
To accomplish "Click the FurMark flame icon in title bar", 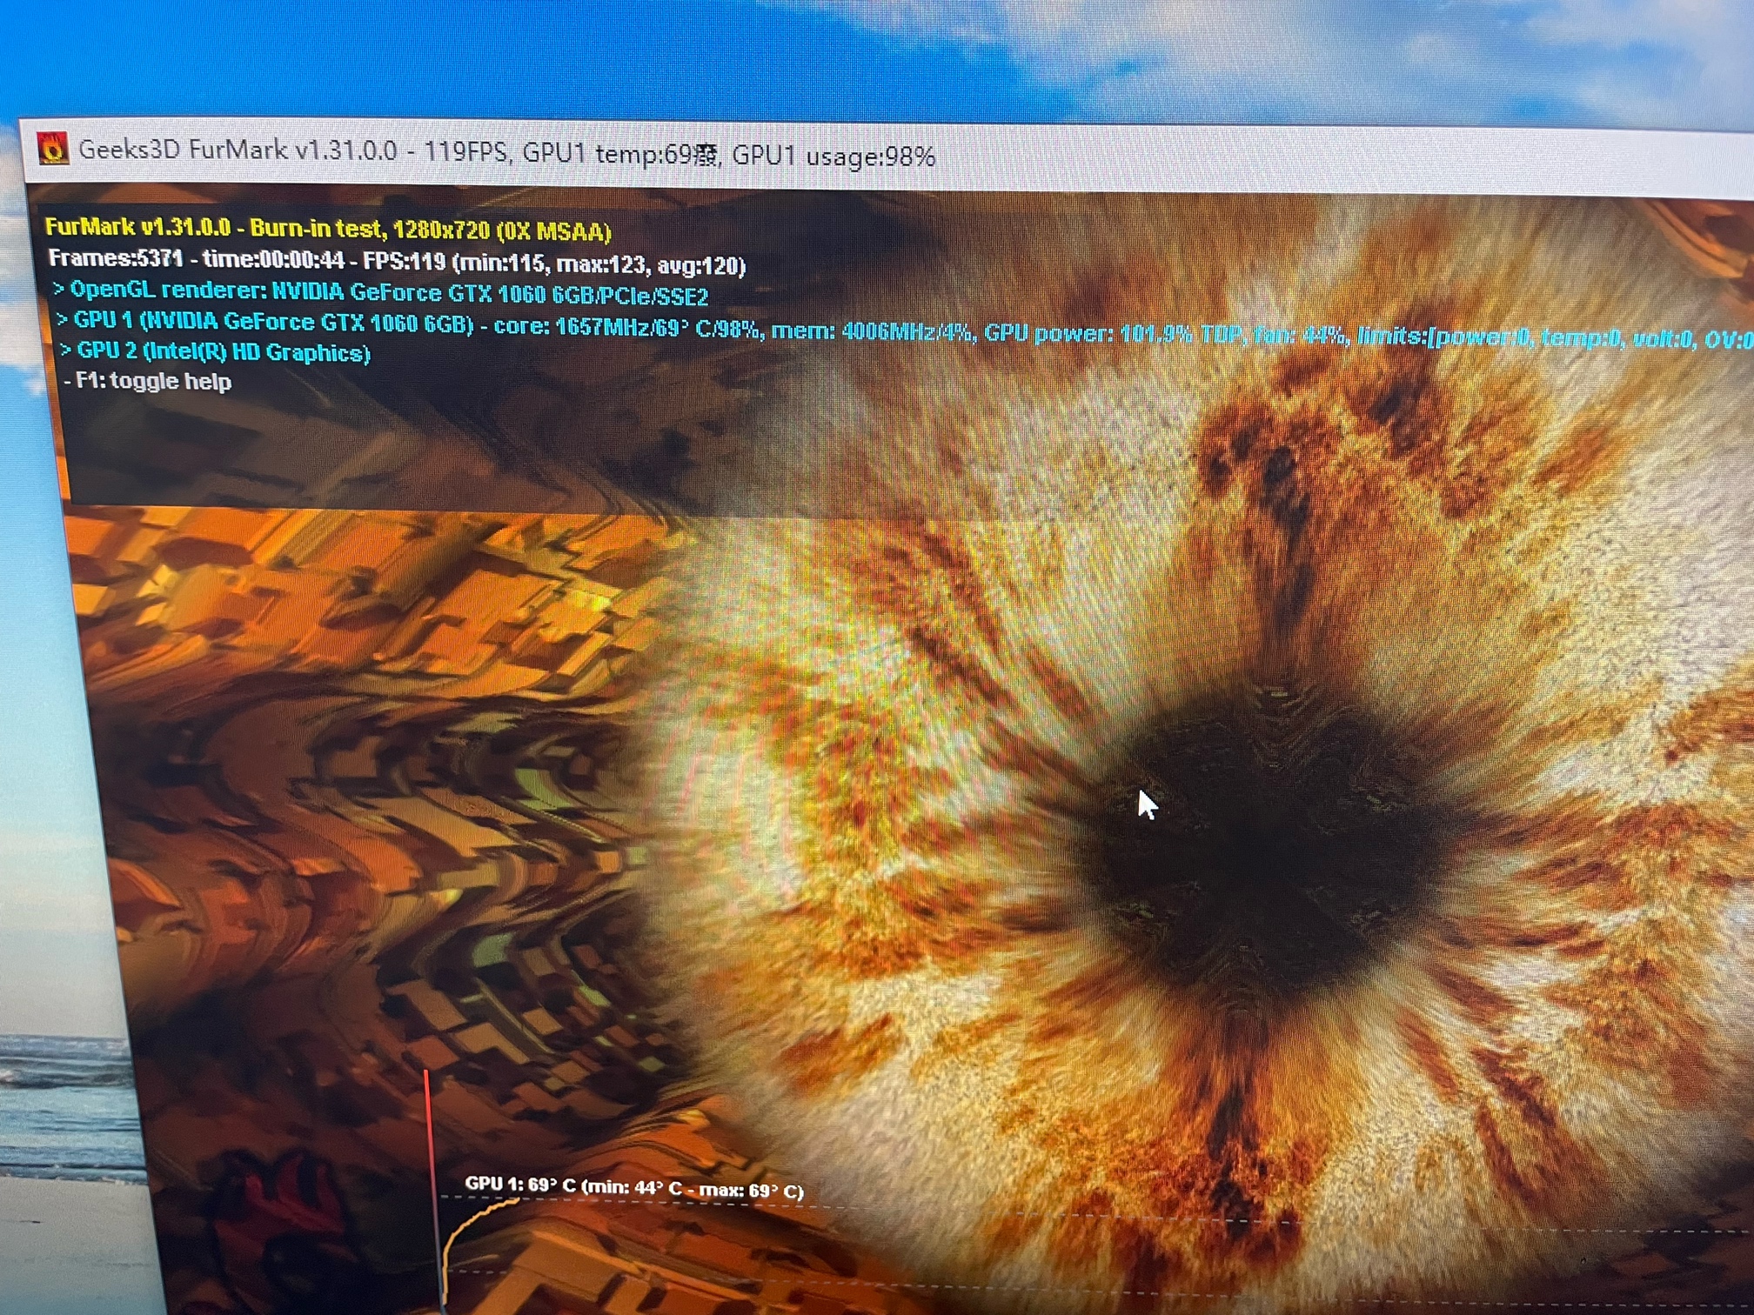I will (x=53, y=148).
